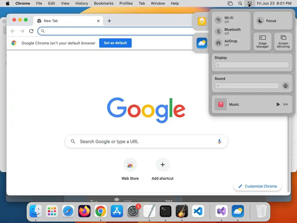Open Screen Mirroring options
The width and height of the screenshot is (297, 223).
click(x=283, y=42)
